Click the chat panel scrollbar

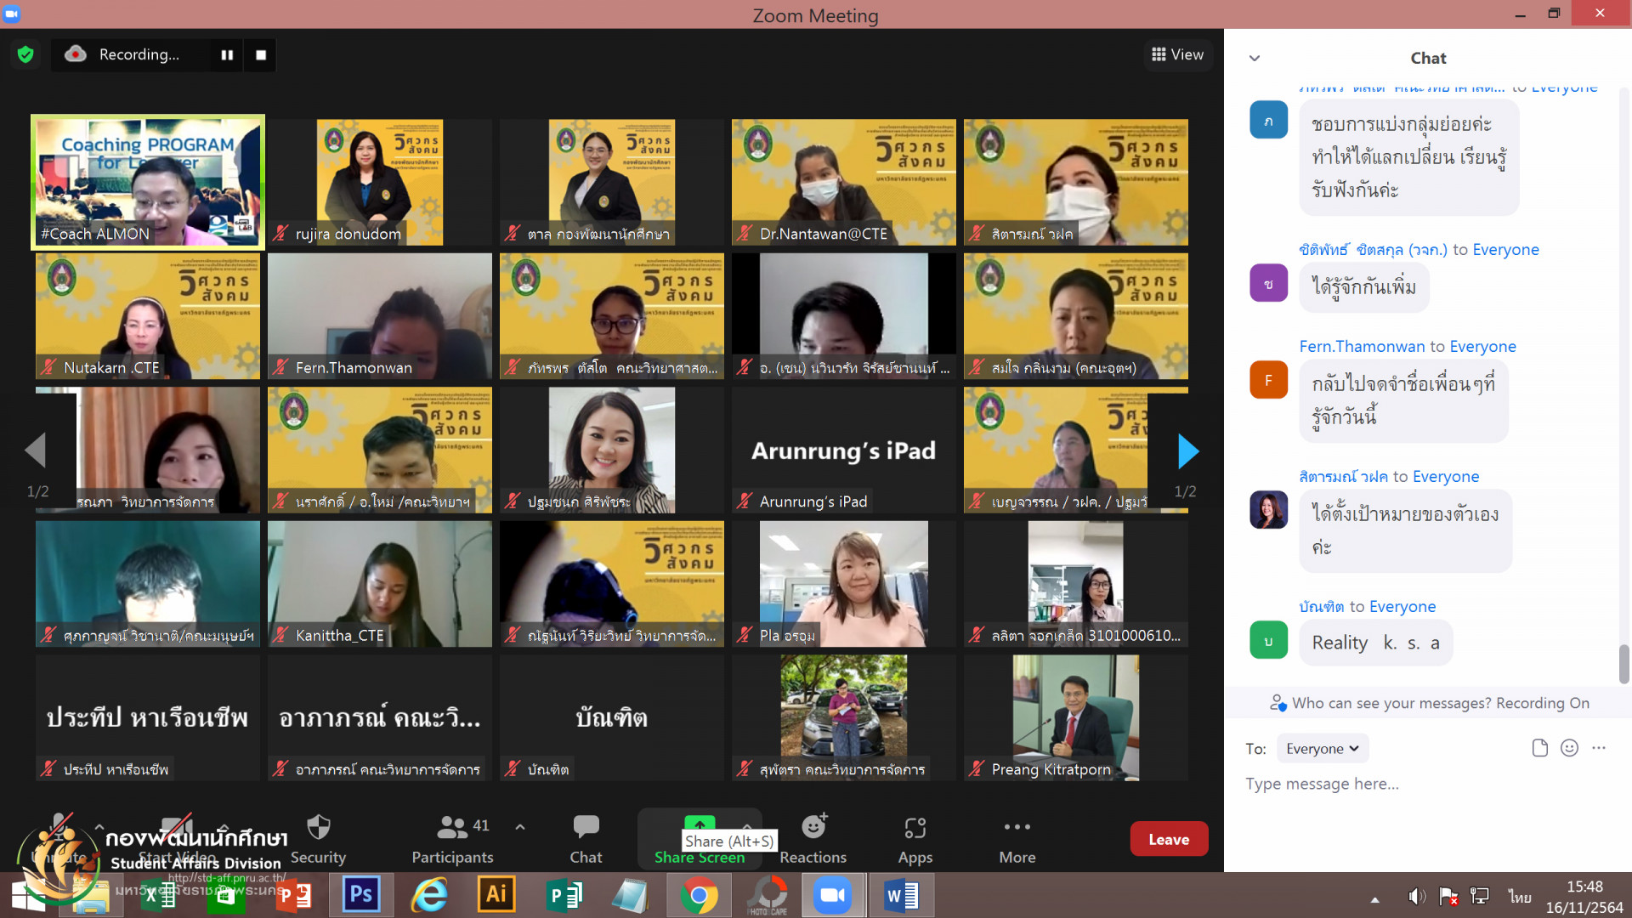pos(1623,663)
